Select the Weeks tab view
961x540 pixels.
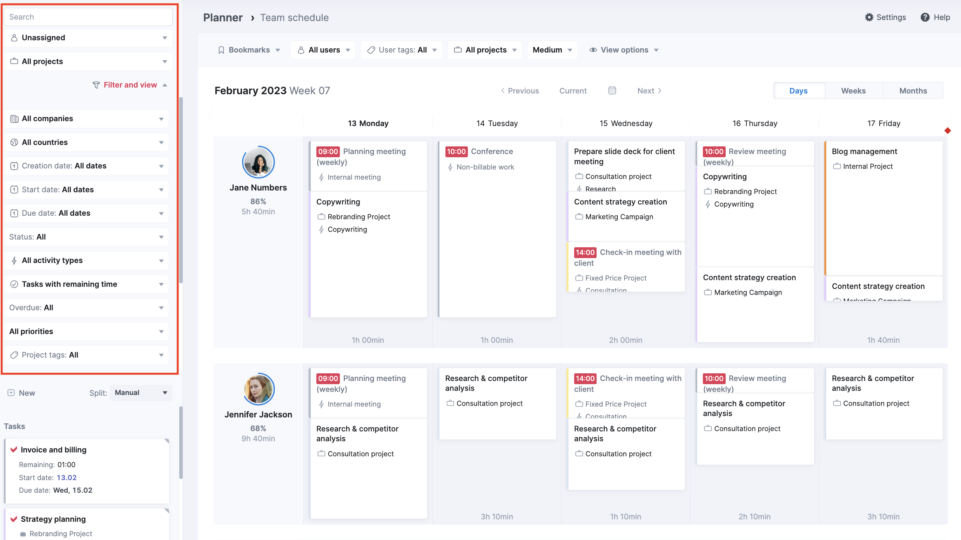pyautogui.click(x=853, y=90)
